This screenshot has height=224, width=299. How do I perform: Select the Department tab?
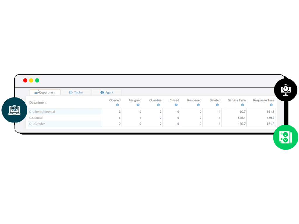[x=45, y=92]
